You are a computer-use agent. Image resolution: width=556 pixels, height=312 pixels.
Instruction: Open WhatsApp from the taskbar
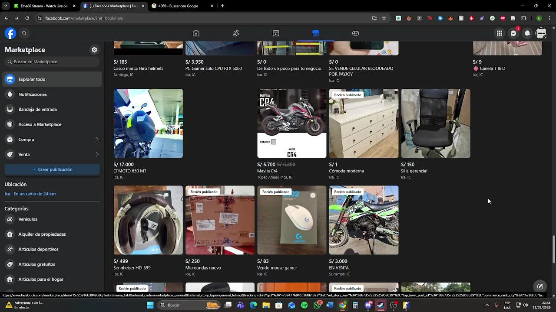317,305
